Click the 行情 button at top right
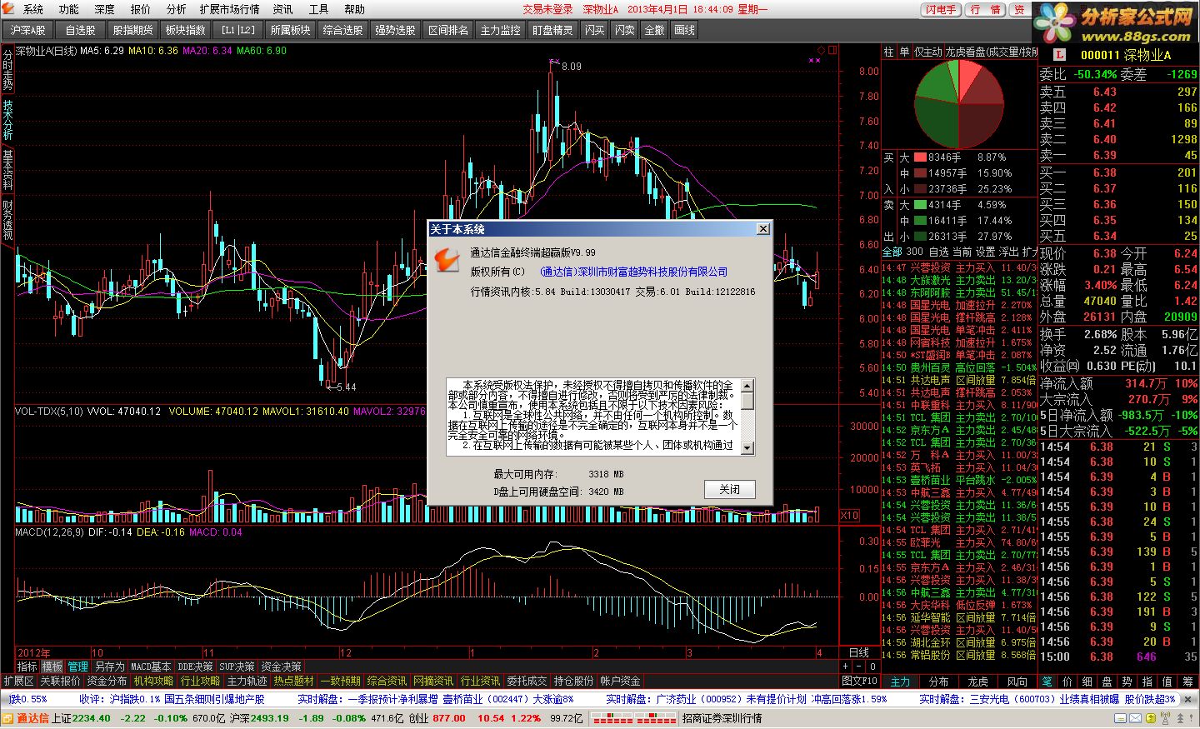 coord(985,10)
